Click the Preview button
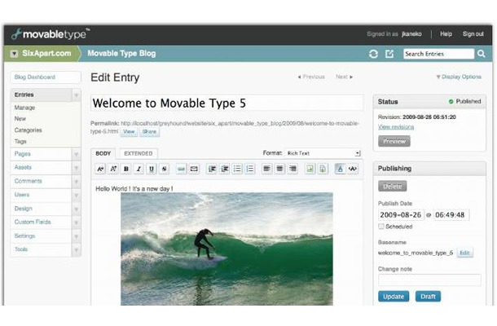The image size is (497, 326). click(394, 141)
